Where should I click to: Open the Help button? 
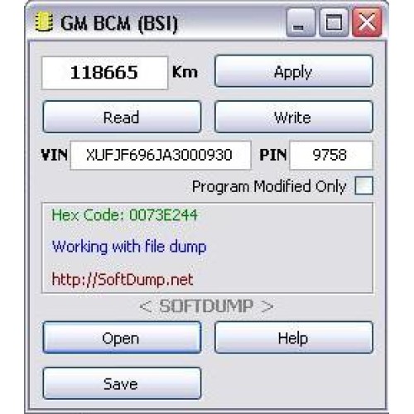point(294,337)
